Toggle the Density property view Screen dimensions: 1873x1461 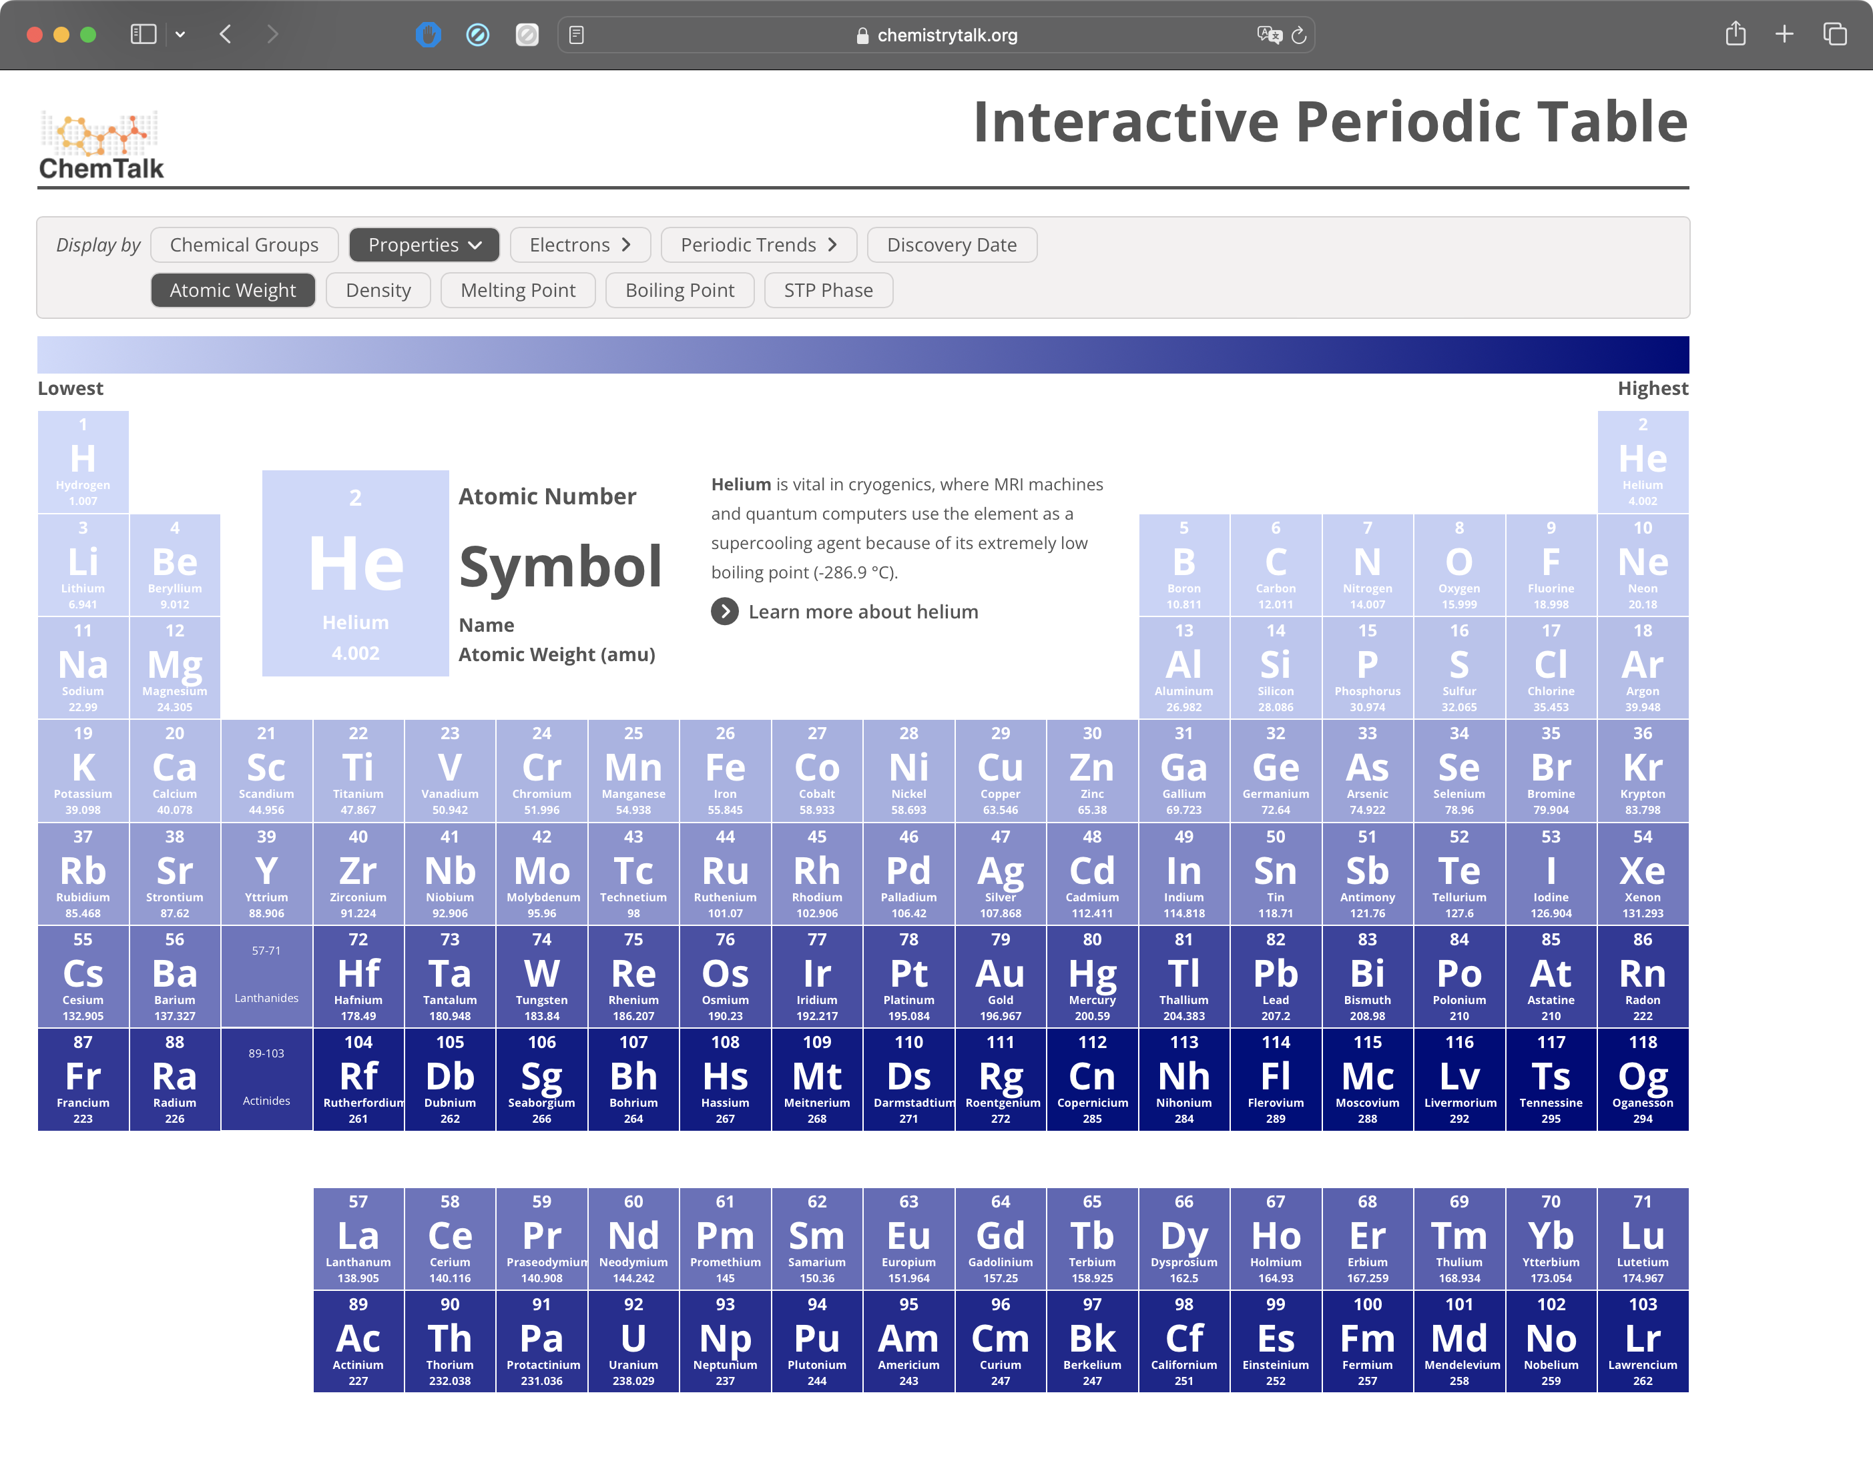point(377,289)
